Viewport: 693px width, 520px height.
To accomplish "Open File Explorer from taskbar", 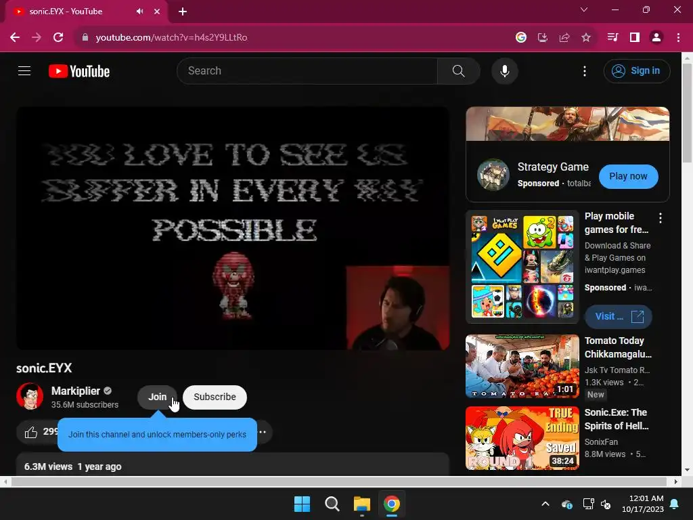I will click(361, 504).
